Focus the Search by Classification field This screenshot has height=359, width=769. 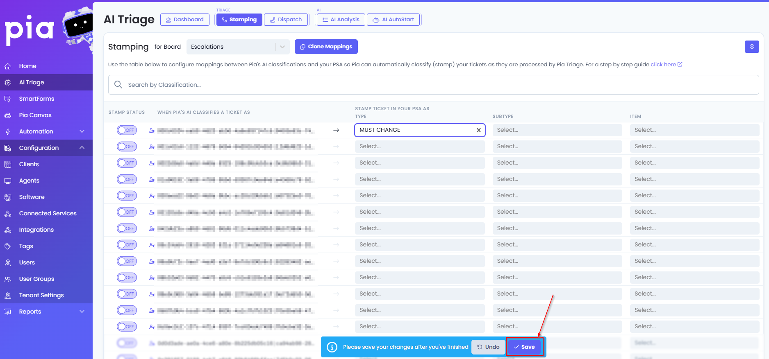point(434,85)
